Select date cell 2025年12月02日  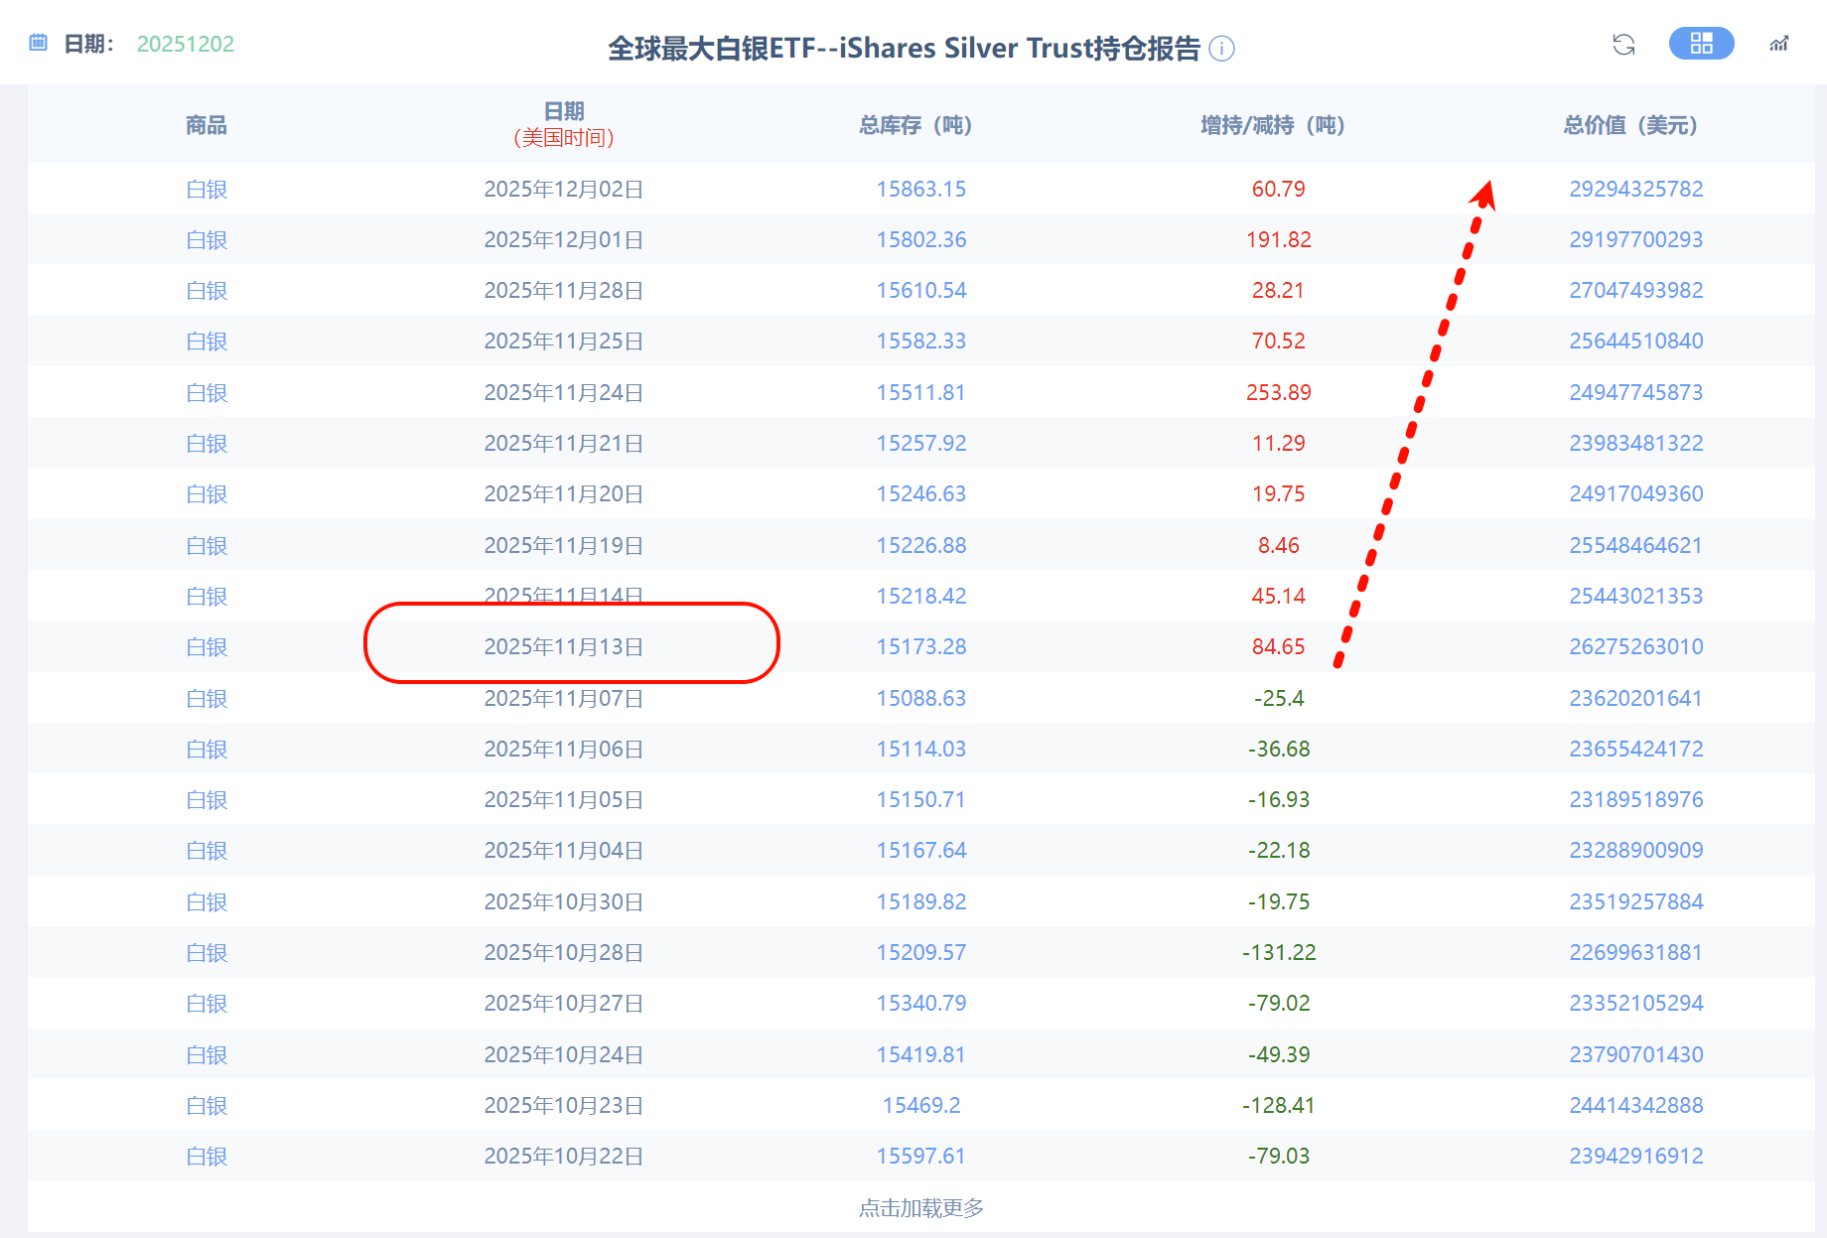click(564, 189)
